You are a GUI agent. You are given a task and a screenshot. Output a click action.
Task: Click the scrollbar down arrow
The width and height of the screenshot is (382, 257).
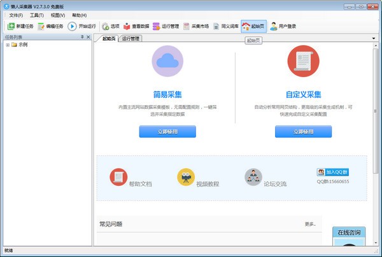(376, 242)
